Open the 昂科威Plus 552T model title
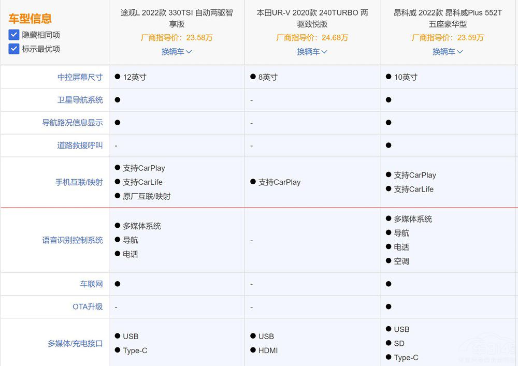518x366 pixels. coord(448,18)
